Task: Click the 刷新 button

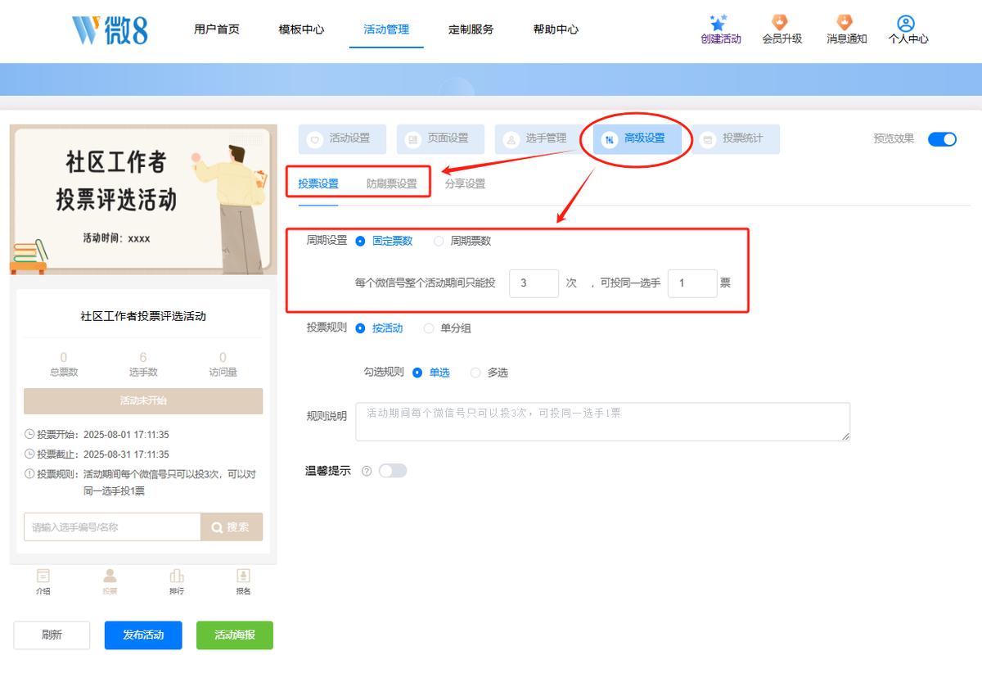Action: click(x=52, y=635)
